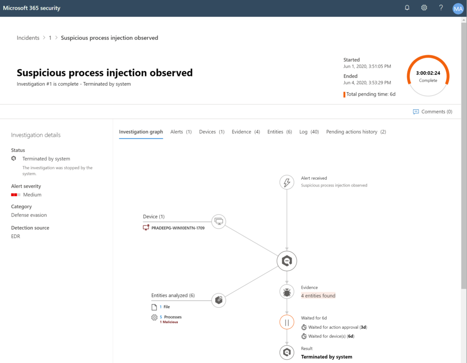Click the stopwatch icon for Waited for device(s)
The height and width of the screenshot is (363, 467).
[x=304, y=336]
